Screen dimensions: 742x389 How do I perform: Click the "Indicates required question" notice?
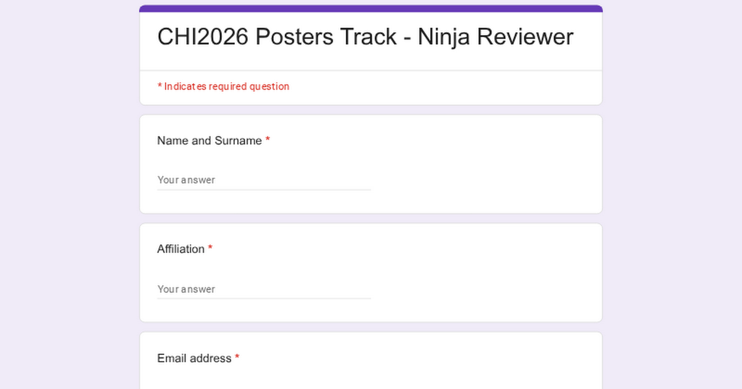coord(226,86)
